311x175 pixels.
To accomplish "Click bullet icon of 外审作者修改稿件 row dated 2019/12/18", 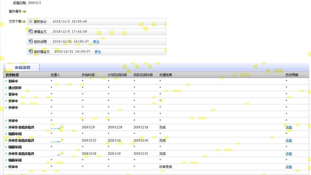I will tap(6, 127).
